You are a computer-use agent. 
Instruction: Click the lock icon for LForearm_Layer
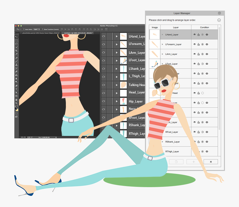tap(198, 44)
